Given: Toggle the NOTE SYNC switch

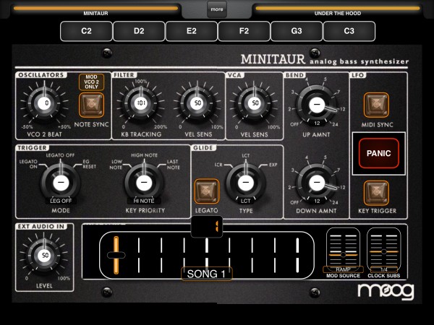Looking at the screenshot, I should 91,105.
